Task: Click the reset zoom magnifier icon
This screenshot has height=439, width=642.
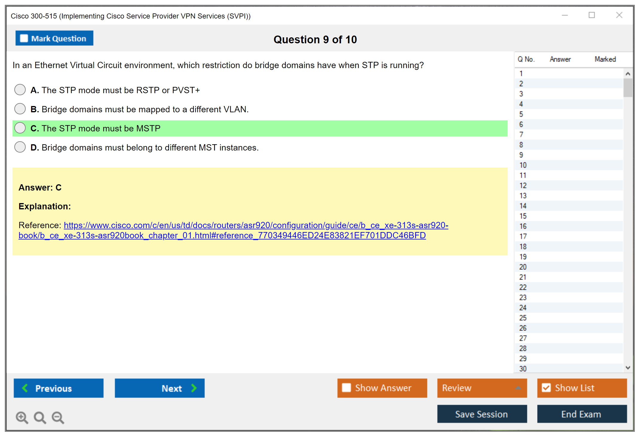Action: coord(40,417)
